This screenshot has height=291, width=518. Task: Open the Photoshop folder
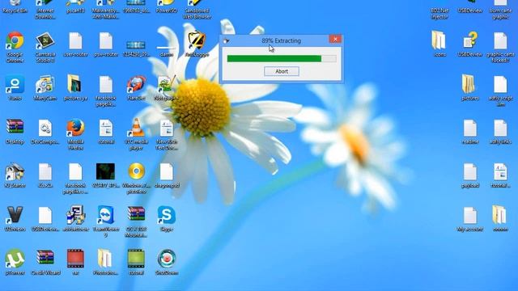tap(106, 262)
